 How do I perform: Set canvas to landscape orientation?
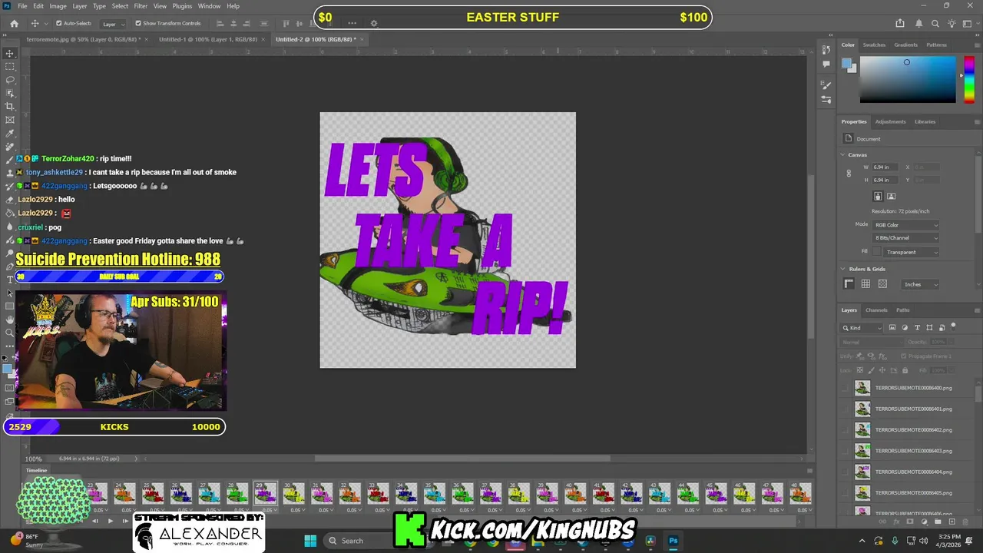pos(892,197)
